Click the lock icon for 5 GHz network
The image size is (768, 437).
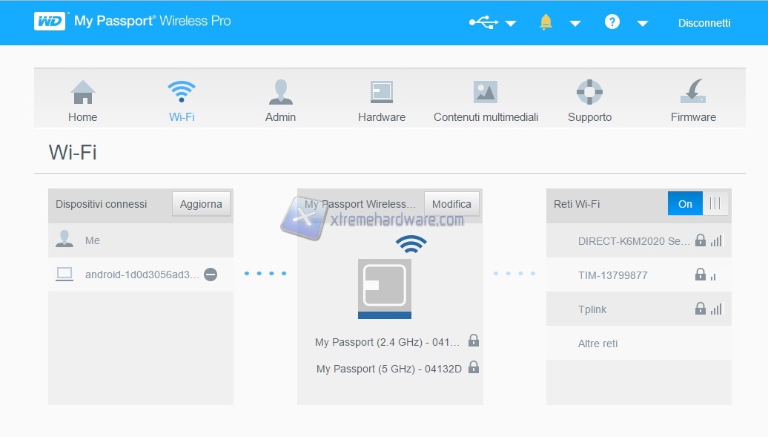pos(474,367)
